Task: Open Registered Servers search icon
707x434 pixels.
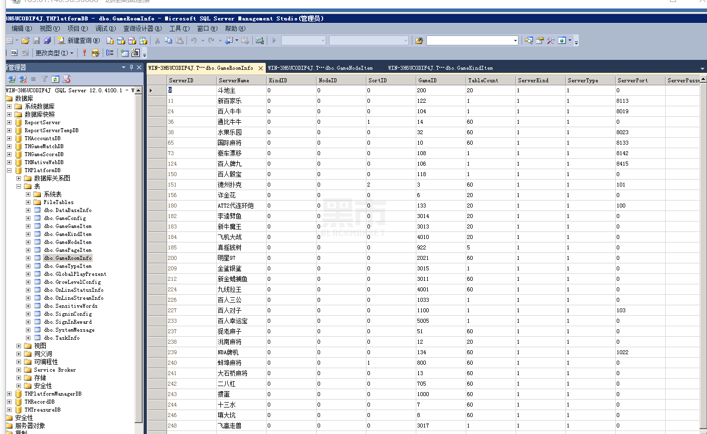Action: pos(529,40)
